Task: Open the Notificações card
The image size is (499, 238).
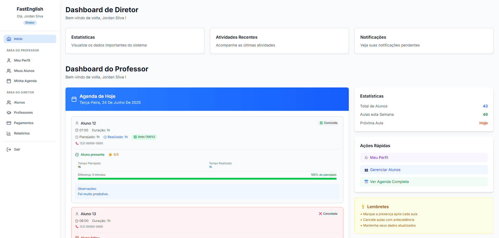Action: (x=424, y=41)
